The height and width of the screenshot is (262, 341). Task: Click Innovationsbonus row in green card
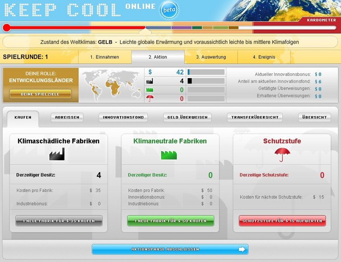[x=170, y=197]
